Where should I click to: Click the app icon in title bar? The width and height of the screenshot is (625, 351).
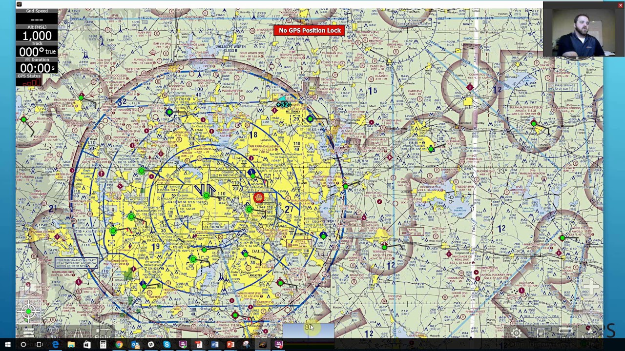[19, 5]
